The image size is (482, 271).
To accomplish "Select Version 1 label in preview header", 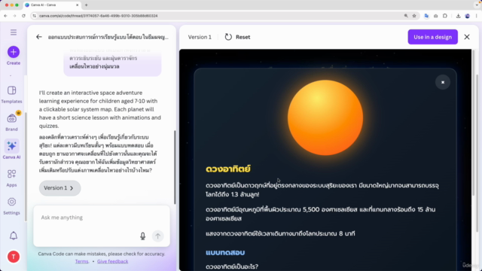I will (200, 37).
